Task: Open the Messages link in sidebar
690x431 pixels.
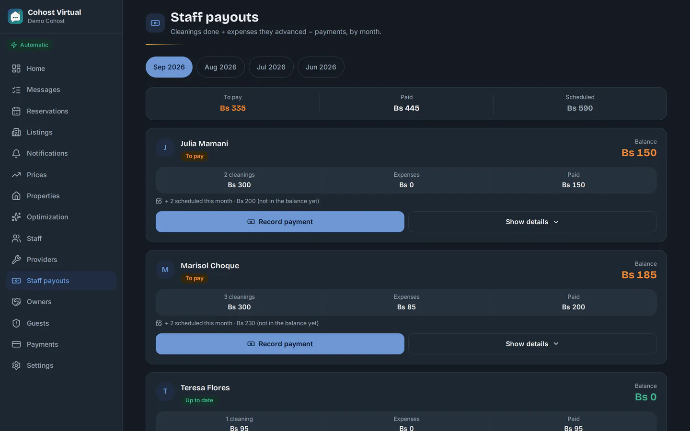Action: click(x=61, y=90)
